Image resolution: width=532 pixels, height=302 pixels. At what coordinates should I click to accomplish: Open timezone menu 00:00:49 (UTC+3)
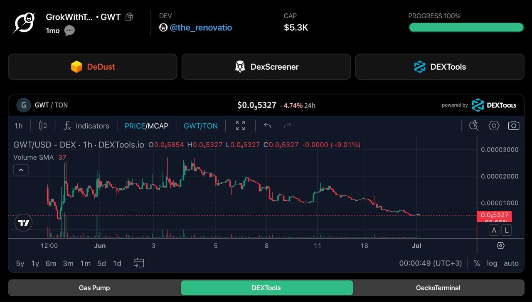pyautogui.click(x=431, y=263)
